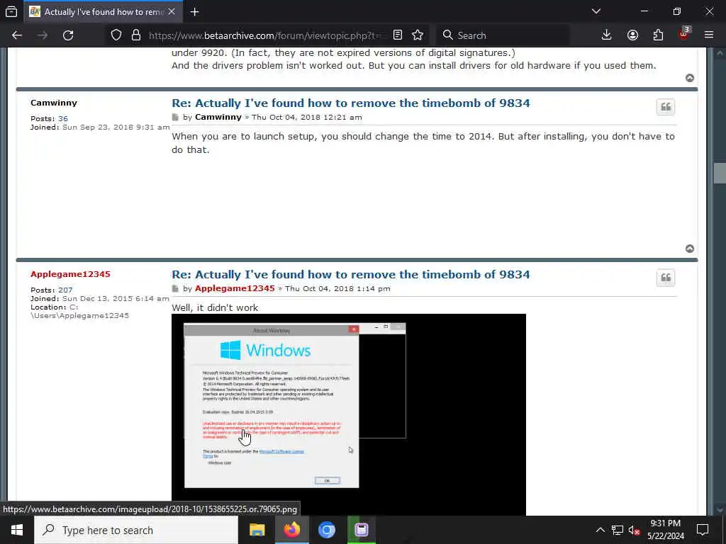Click the browser Search box
Screen dimensions: 726x544
click(503, 35)
